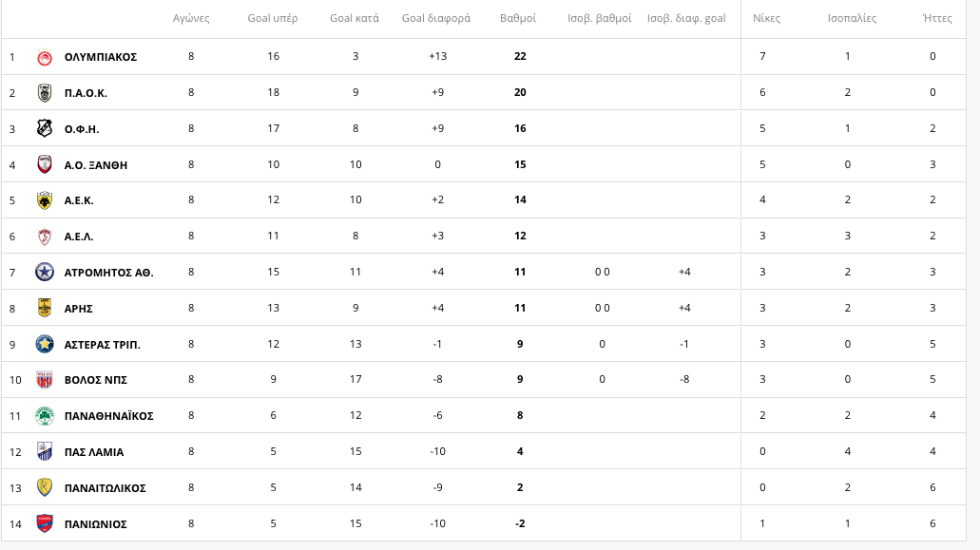Viewport: 980px width, 550px height.
Task: Select the Ισοπαλίες column header
Action: click(852, 19)
